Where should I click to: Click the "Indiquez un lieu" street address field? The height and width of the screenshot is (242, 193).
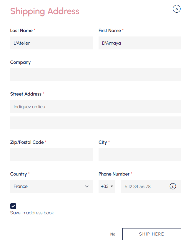(96, 106)
